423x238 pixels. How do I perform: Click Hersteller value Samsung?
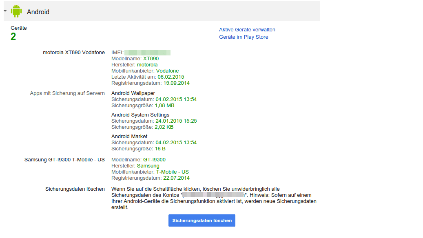click(148, 166)
